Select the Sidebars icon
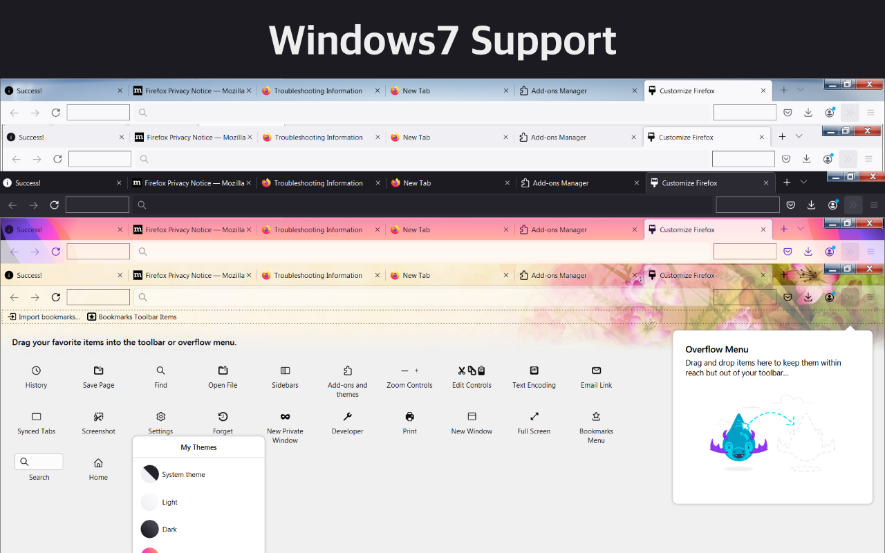Viewport: 885px width, 553px height. point(285,371)
